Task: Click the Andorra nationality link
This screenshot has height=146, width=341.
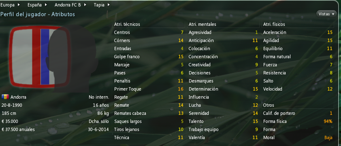Action: coord(18,97)
